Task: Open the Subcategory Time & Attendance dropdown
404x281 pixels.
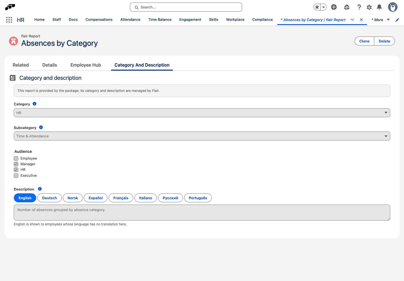Action: [202, 136]
